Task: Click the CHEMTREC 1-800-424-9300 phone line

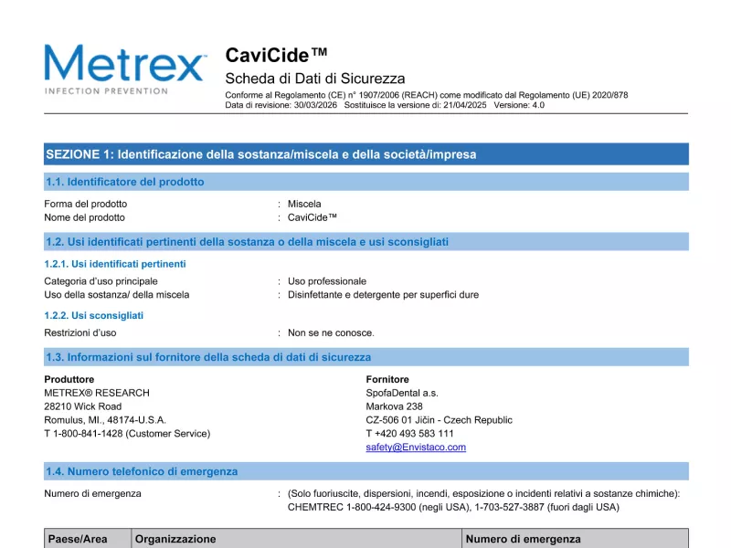Action: click(x=453, y=507)
